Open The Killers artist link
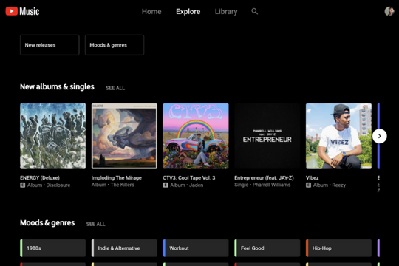Screen dimensions: 399x266 (123, 185)
